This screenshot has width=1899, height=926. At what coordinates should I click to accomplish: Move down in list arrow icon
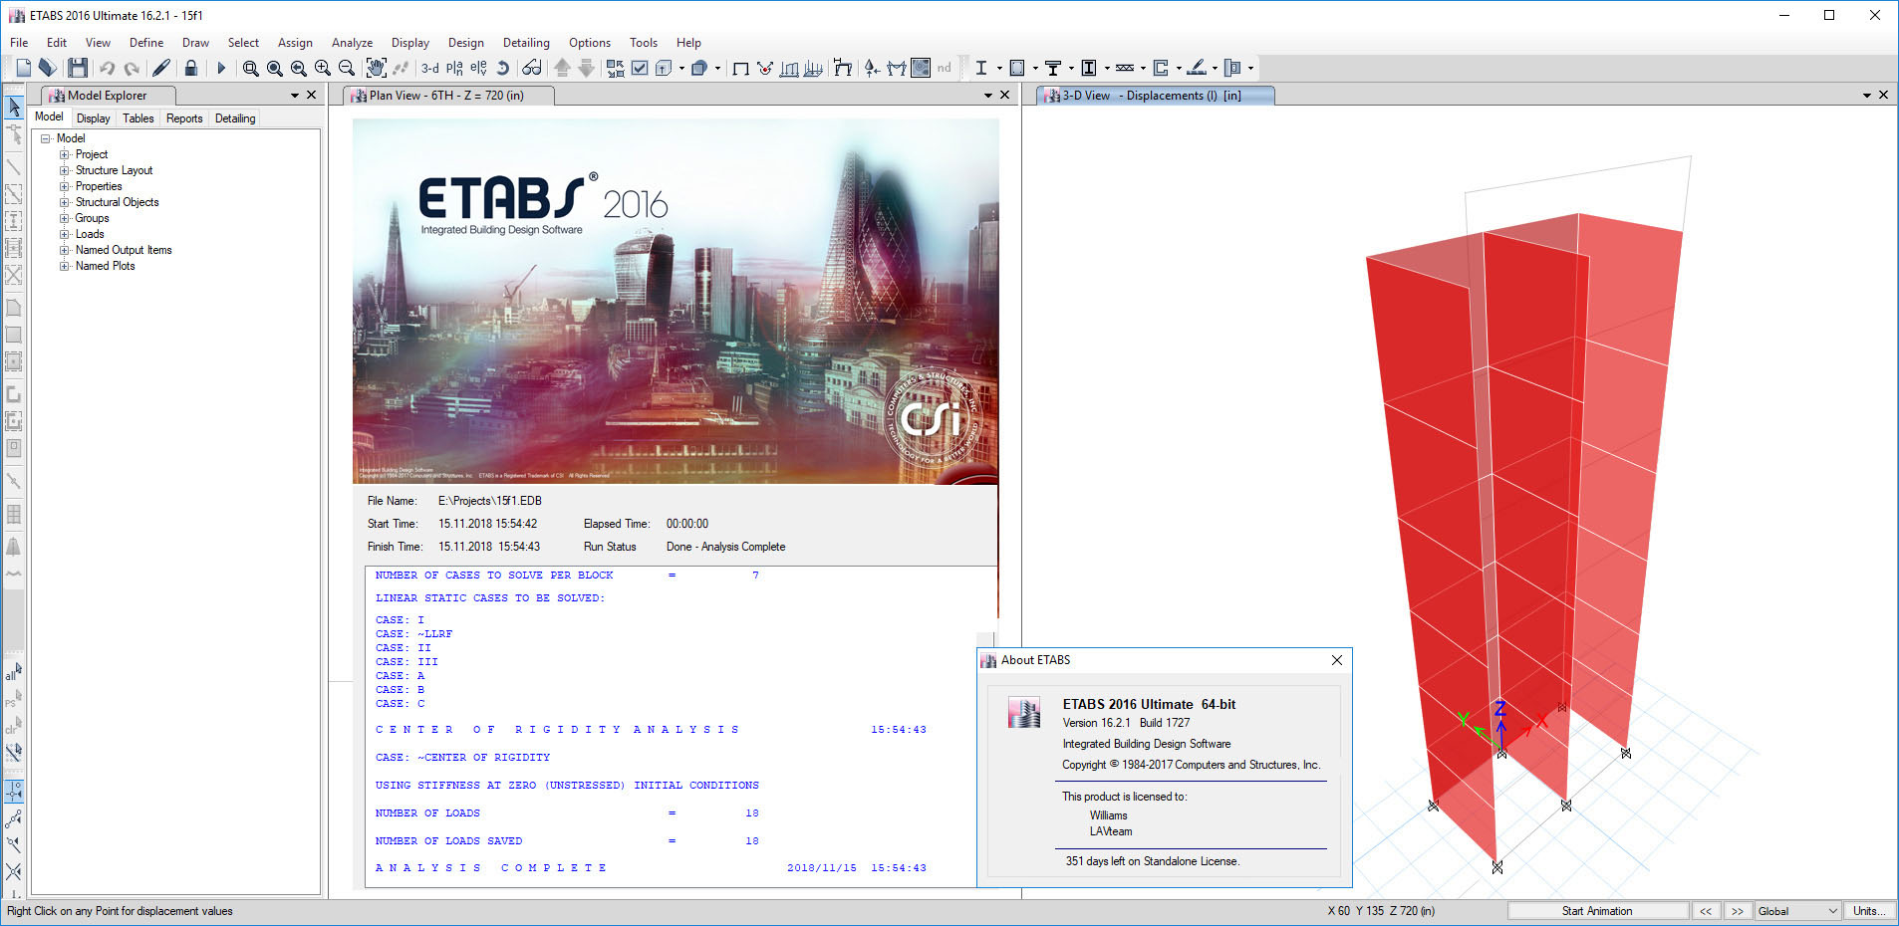click(587, 68)
